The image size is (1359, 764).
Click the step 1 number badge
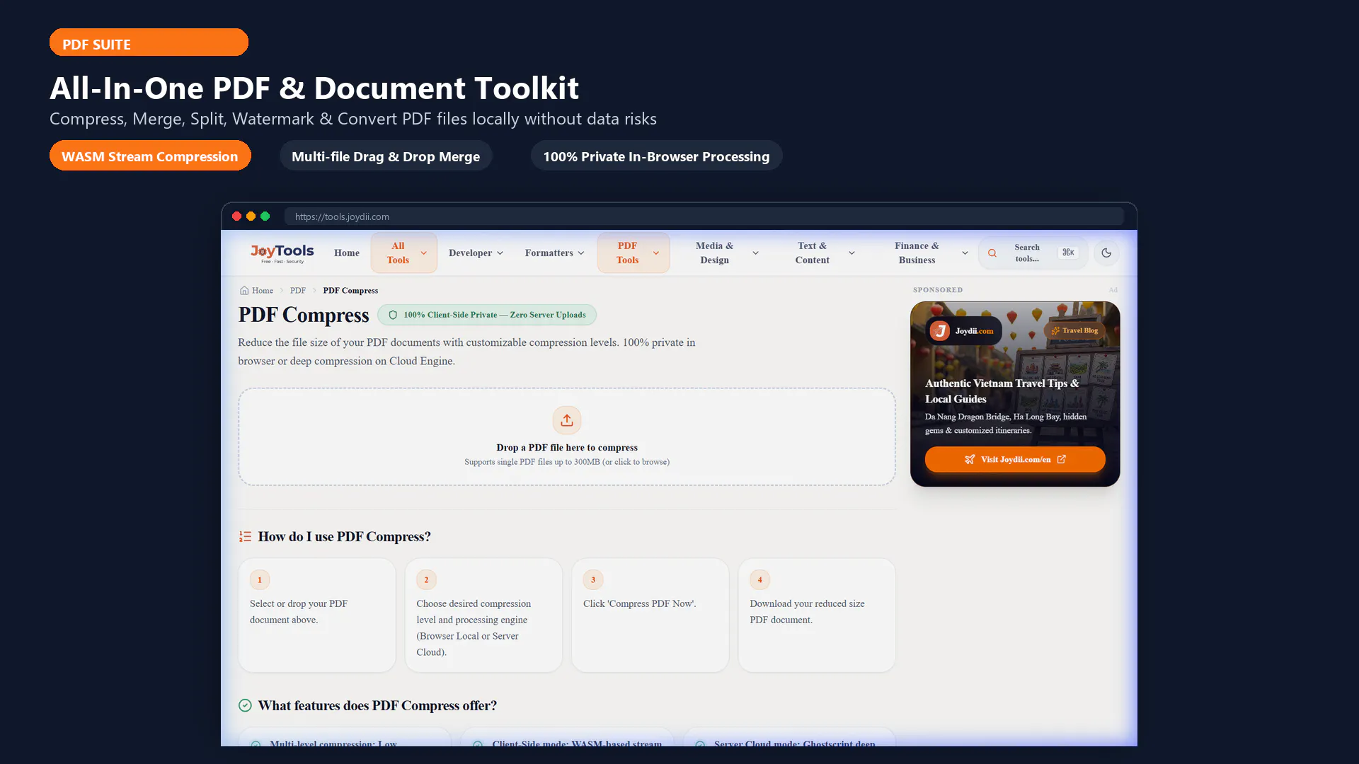[260, 580]
